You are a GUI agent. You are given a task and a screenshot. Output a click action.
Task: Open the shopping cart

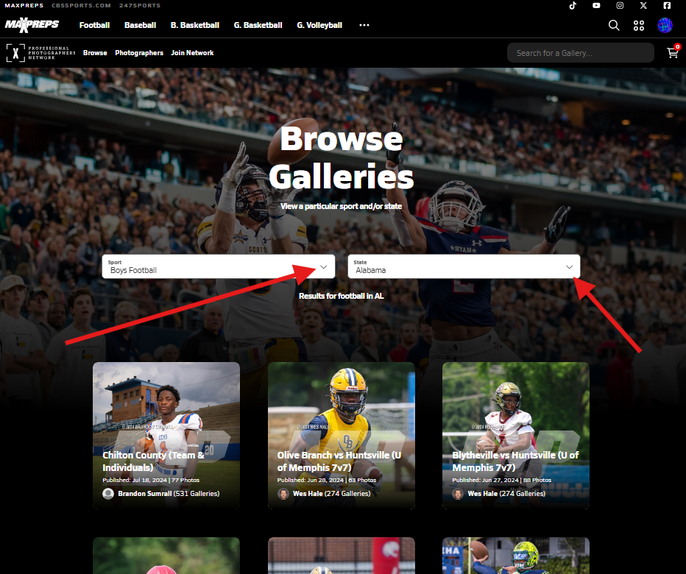pyautogui.click(x=673, y=53)
